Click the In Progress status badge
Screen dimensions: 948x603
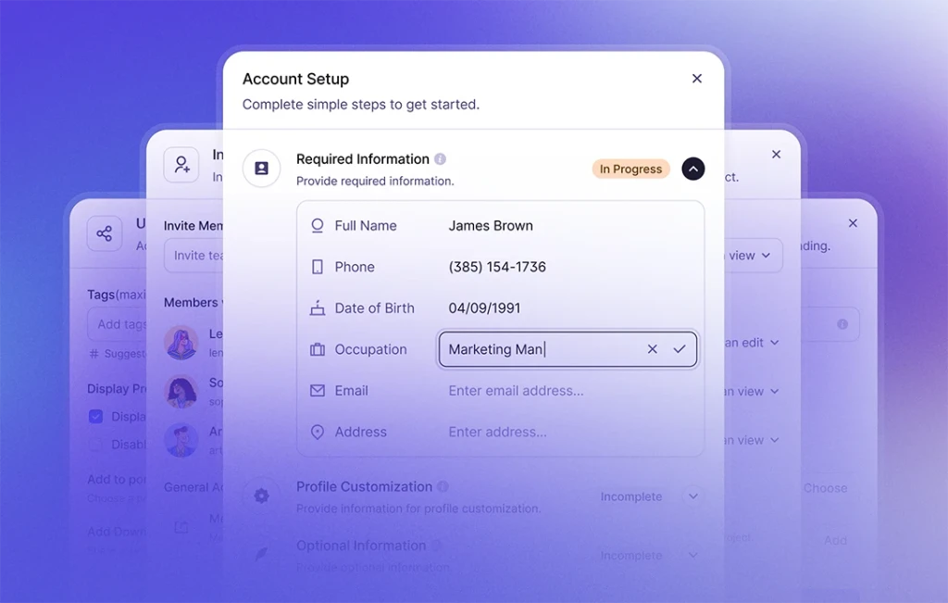click(x=630, y=169)
